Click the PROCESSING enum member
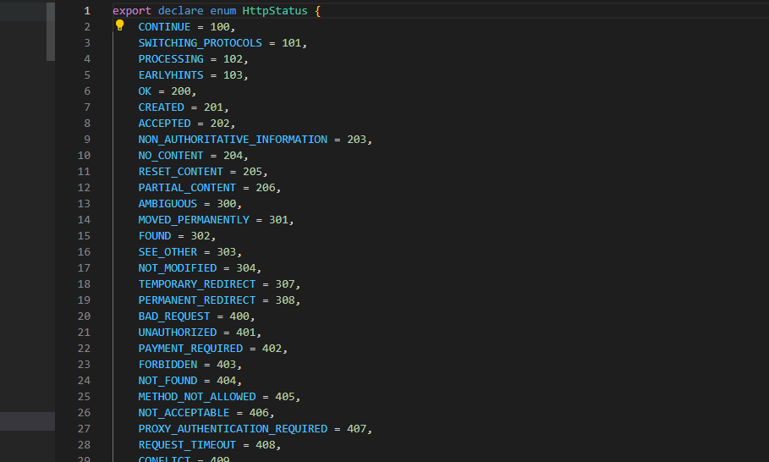769x462 pixels. (171, 59)
